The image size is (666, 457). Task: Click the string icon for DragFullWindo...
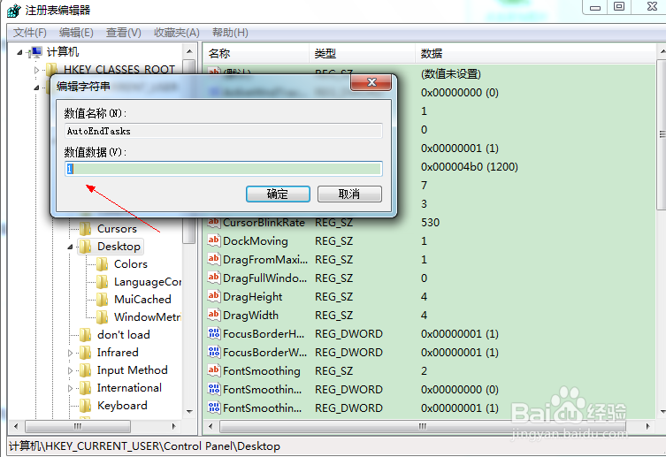tap(214, 278)
